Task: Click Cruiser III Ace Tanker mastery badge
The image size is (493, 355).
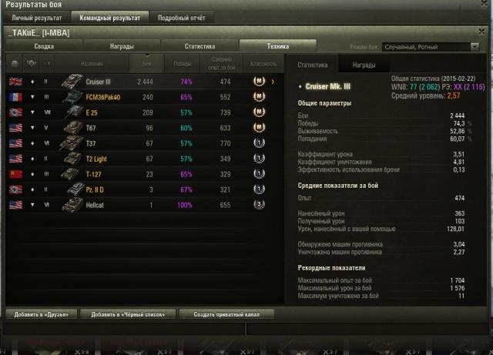Action: (259, 81)
